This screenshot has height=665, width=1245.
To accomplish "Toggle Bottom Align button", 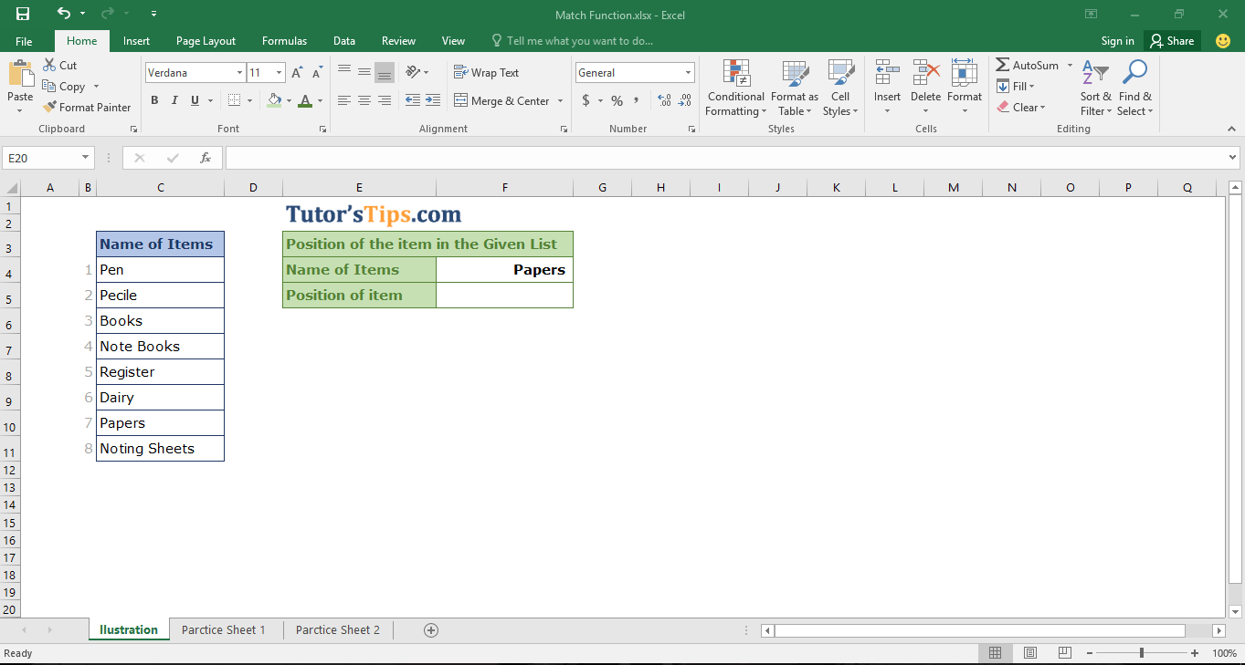I will tap(385, 72).
